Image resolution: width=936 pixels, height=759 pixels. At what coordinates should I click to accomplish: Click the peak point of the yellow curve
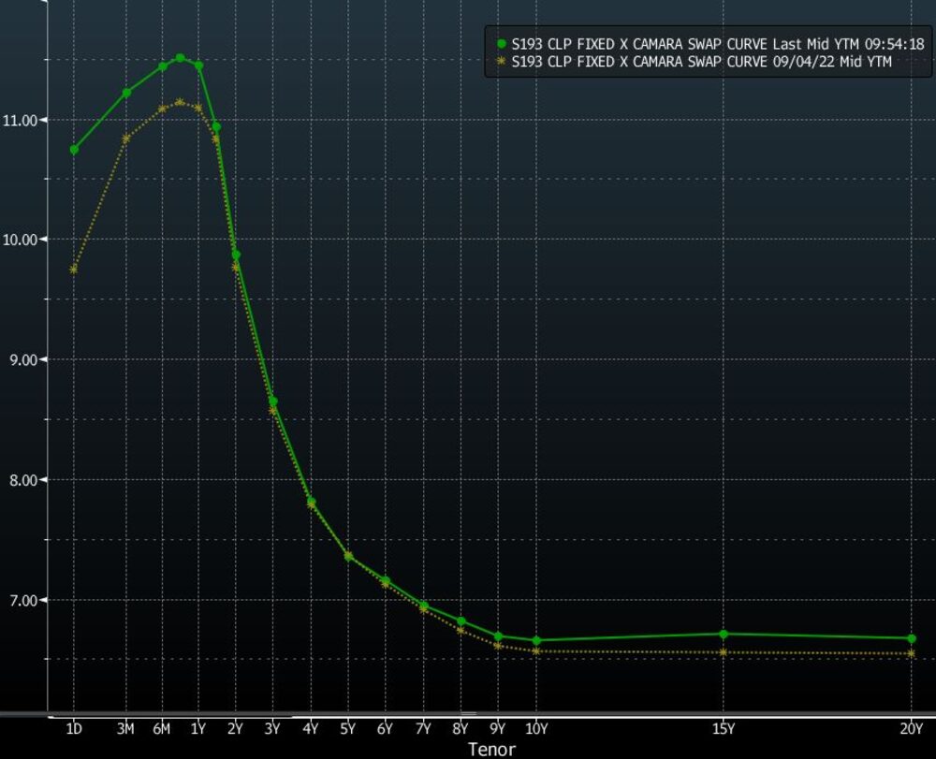(180, 102)
